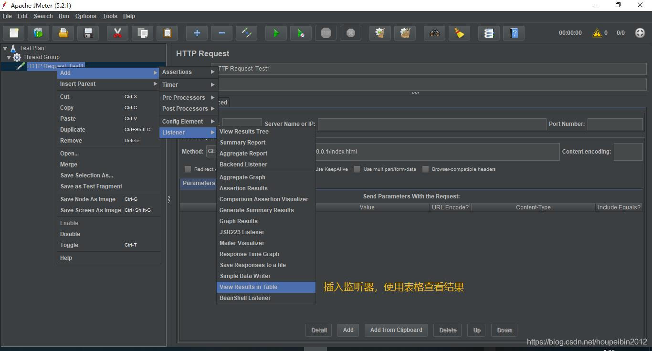Click the warning triangle log indicator
Image resolution: width=652 pixels, height=351 pixels.
pyautogui.click(x=597, y=33)
